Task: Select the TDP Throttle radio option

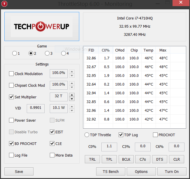Action: pyautogui.click(x=87, y=135)
